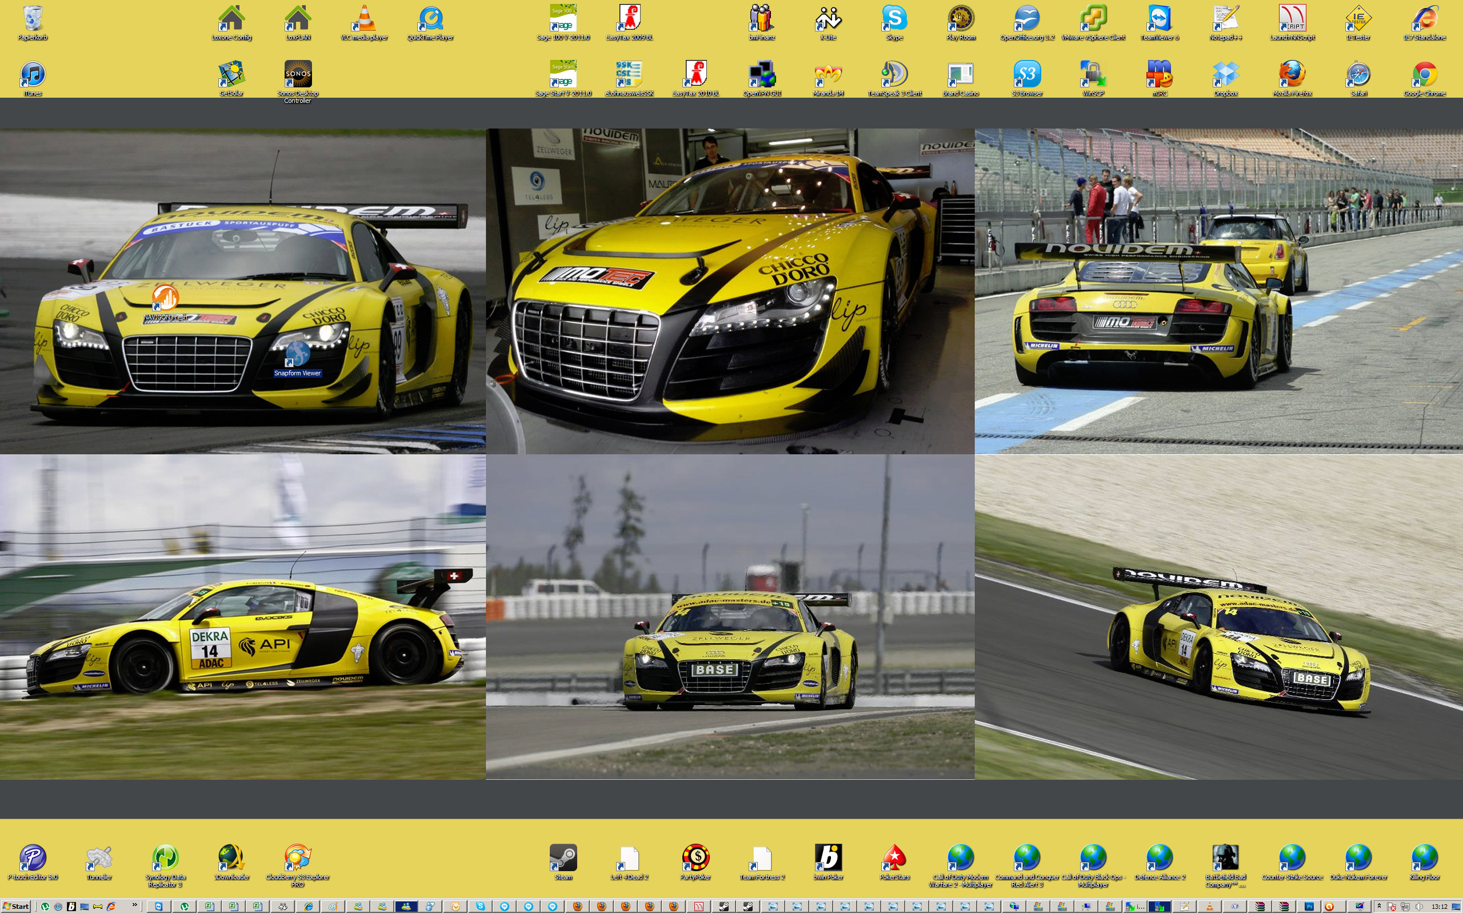This screenshot has width=1463, height=914.
Task: Expand the Quick Launch overflow chevron
Action: (135, 905)
